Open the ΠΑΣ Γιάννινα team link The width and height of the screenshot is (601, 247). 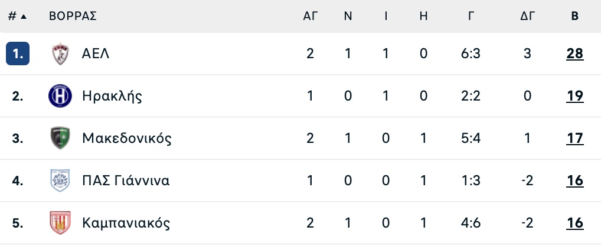pos(125,180)
